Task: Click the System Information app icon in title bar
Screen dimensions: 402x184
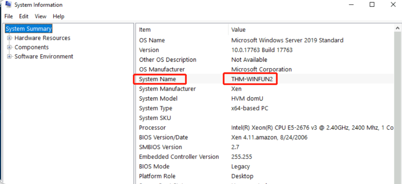Action: coord(8,4)
